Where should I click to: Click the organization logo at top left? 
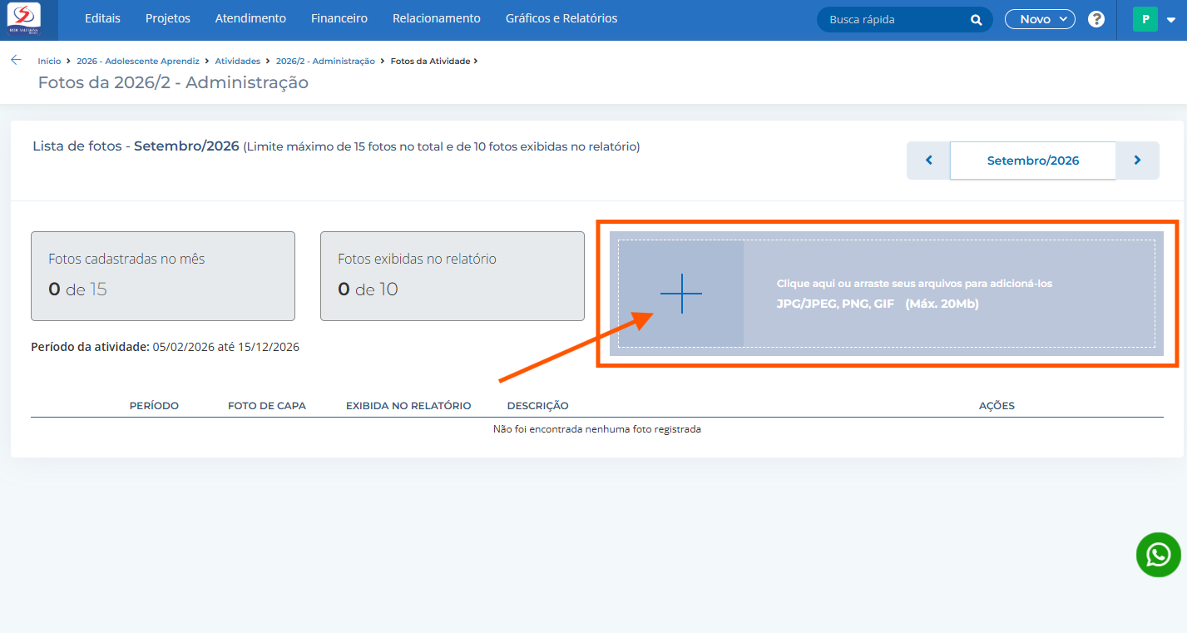[24, 19]
